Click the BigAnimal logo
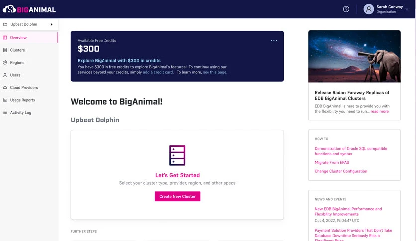 point(29,9)
